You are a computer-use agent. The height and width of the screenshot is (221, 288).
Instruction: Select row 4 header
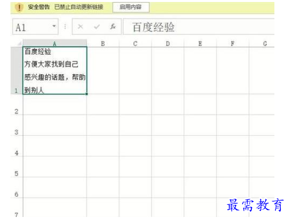coord(17,146)
